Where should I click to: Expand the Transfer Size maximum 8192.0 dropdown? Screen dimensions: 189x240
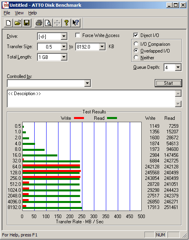click(x=102, y=47)
